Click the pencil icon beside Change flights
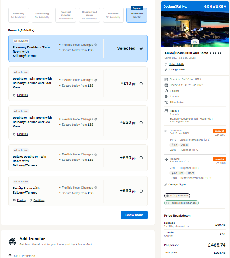230x258 pixels. [x=166, y=185]
